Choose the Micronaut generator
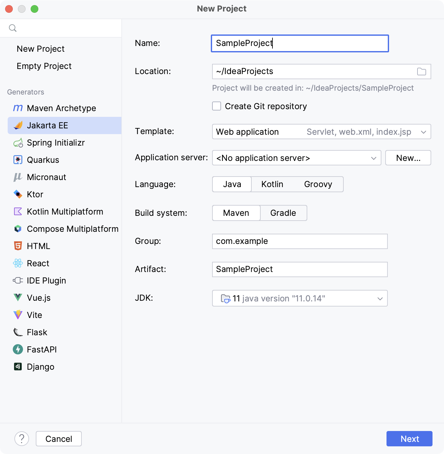Screen dimensions: 444x454 point(46,177)
